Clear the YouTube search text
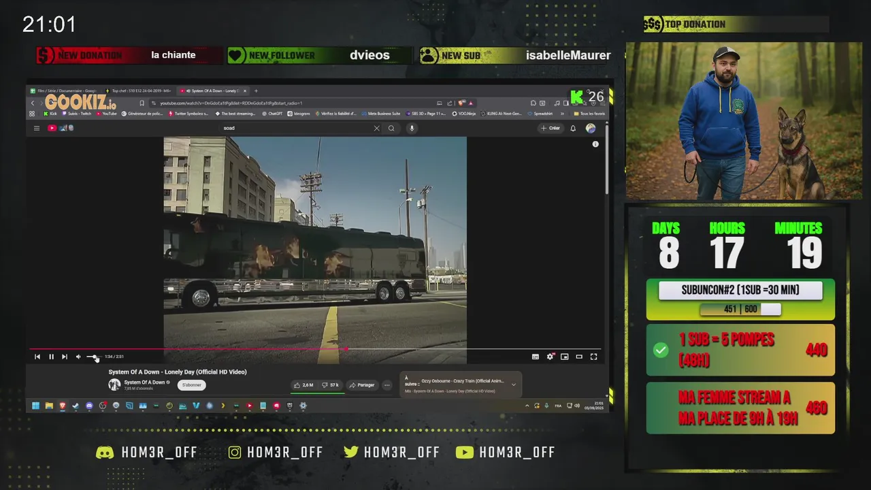The height and width of the screenshot is (490, 871). click(x=377, y=128)
